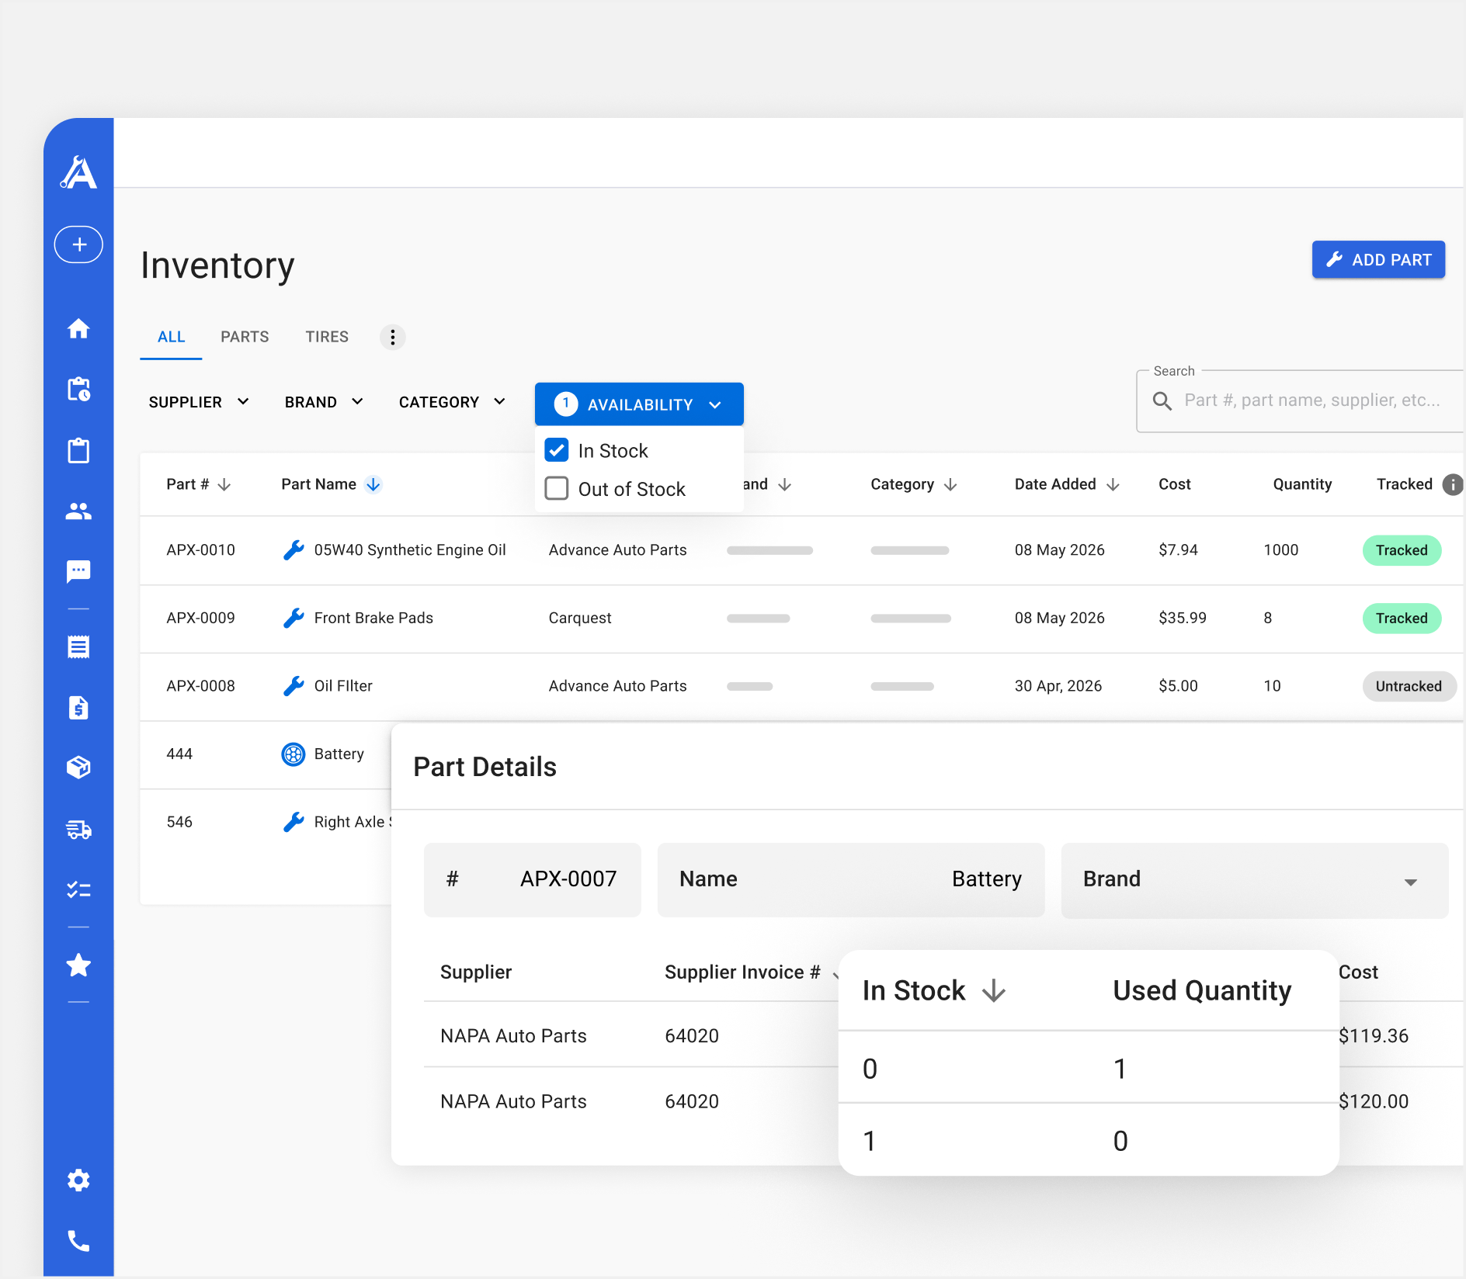Uncheck the In Stock checkbox
Image resolution: width=1466 pixels, height=1279 pixels.
557,450
